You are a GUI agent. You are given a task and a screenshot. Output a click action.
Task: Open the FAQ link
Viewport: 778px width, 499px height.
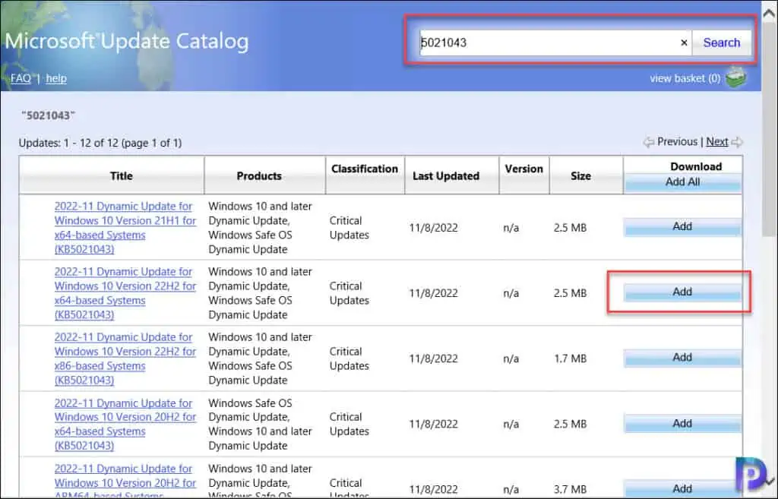[x=21, y=78]
